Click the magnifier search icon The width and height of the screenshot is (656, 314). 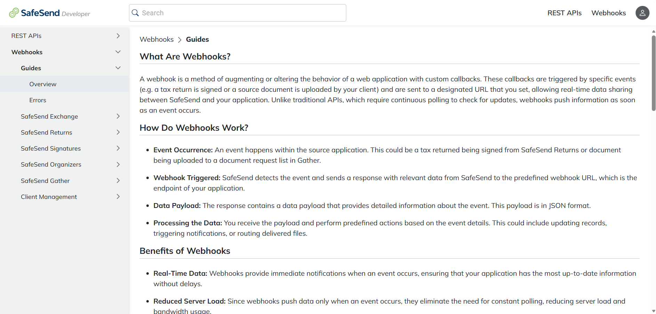click(x=135, y=13)
